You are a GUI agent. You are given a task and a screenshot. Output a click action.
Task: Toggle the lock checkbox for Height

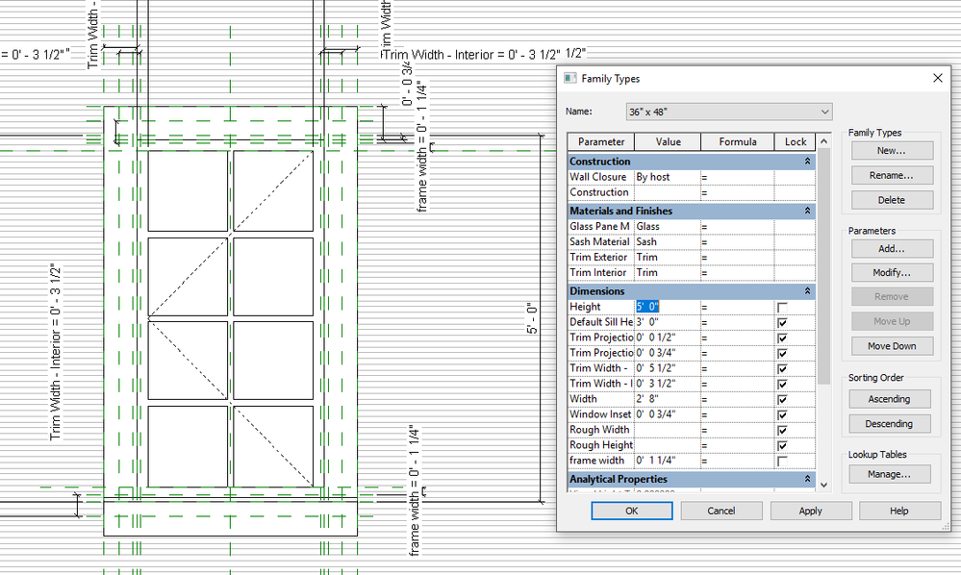coord(782,308)
